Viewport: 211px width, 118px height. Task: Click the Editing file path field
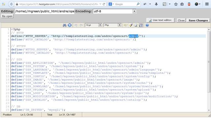click(x=45, y=11)
